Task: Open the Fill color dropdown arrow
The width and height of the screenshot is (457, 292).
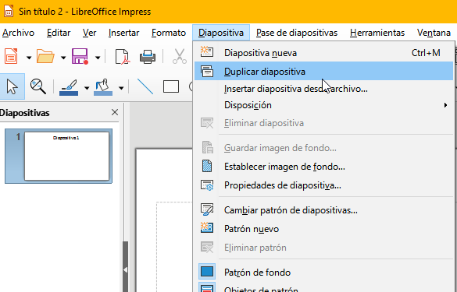Action: pos(121,88)
